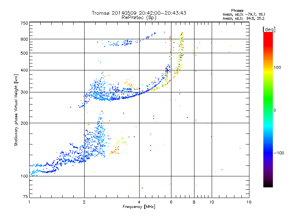The image size is (293, 220).
Task: Click the '75' height axis tick label
Action: 26,197
